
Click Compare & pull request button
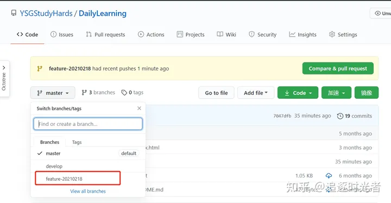click(338, 68)
